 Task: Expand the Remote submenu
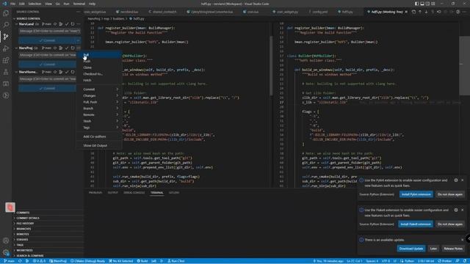[99, 114]
